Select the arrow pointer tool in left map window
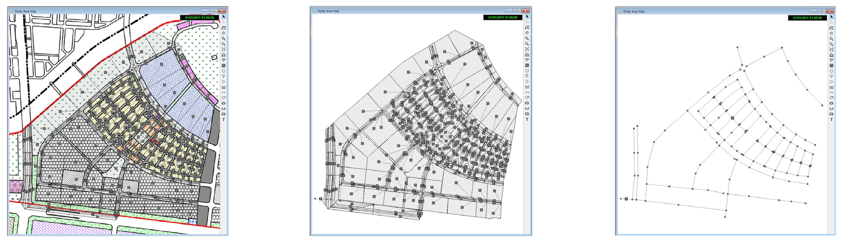Screen dimensions: 841x241 (224, 17)
